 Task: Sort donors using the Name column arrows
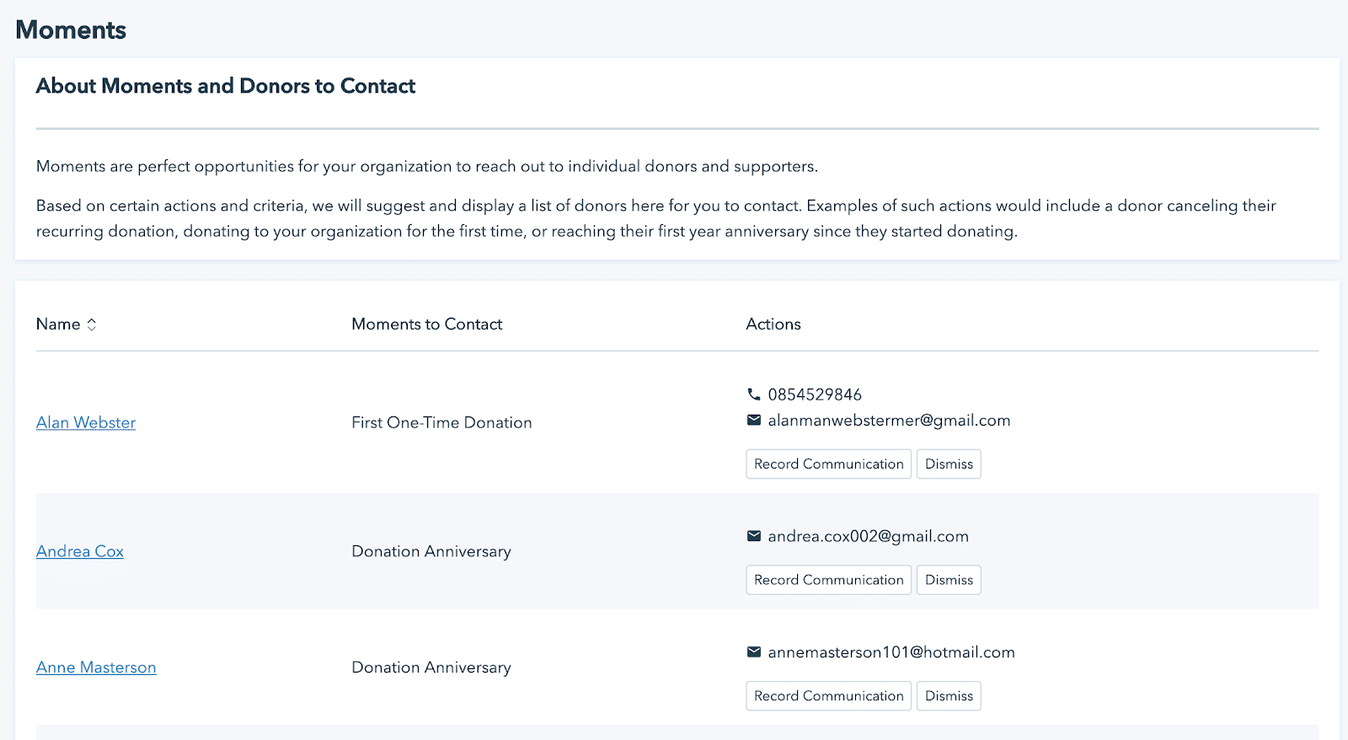coord(92,324)
